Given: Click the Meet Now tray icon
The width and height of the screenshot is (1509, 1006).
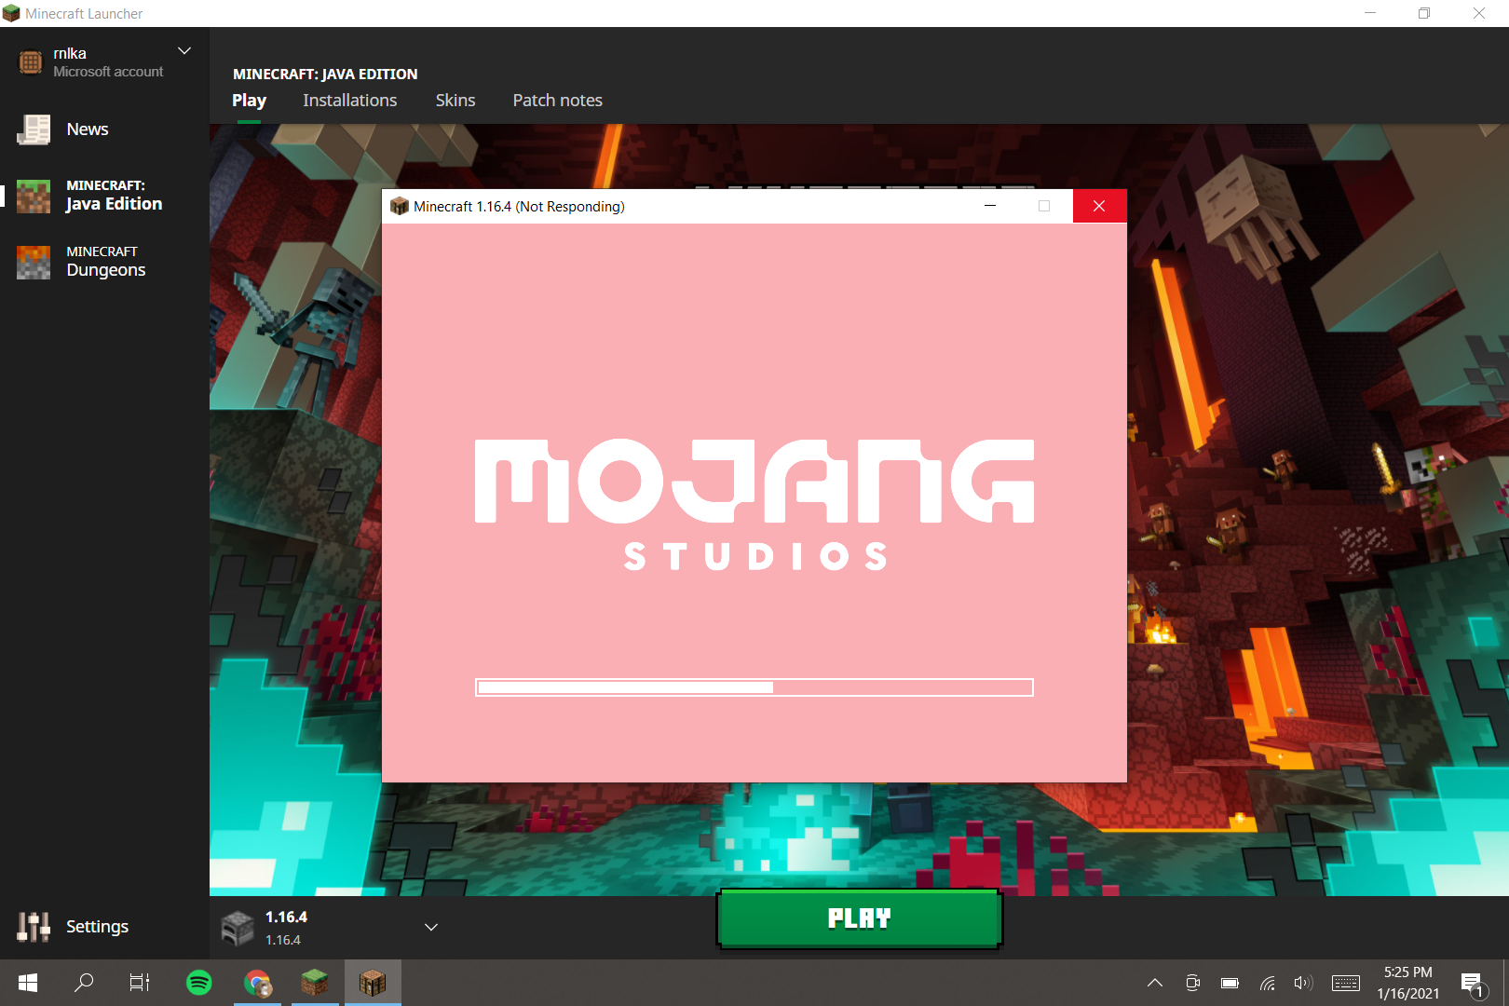Looking at the screenshot, I should pyautogui.click(x=1192, y=983).
